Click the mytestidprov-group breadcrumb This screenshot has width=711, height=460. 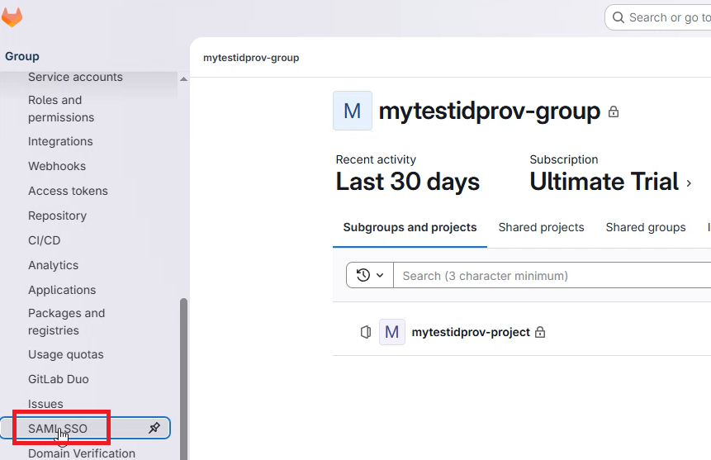(251, 58)
